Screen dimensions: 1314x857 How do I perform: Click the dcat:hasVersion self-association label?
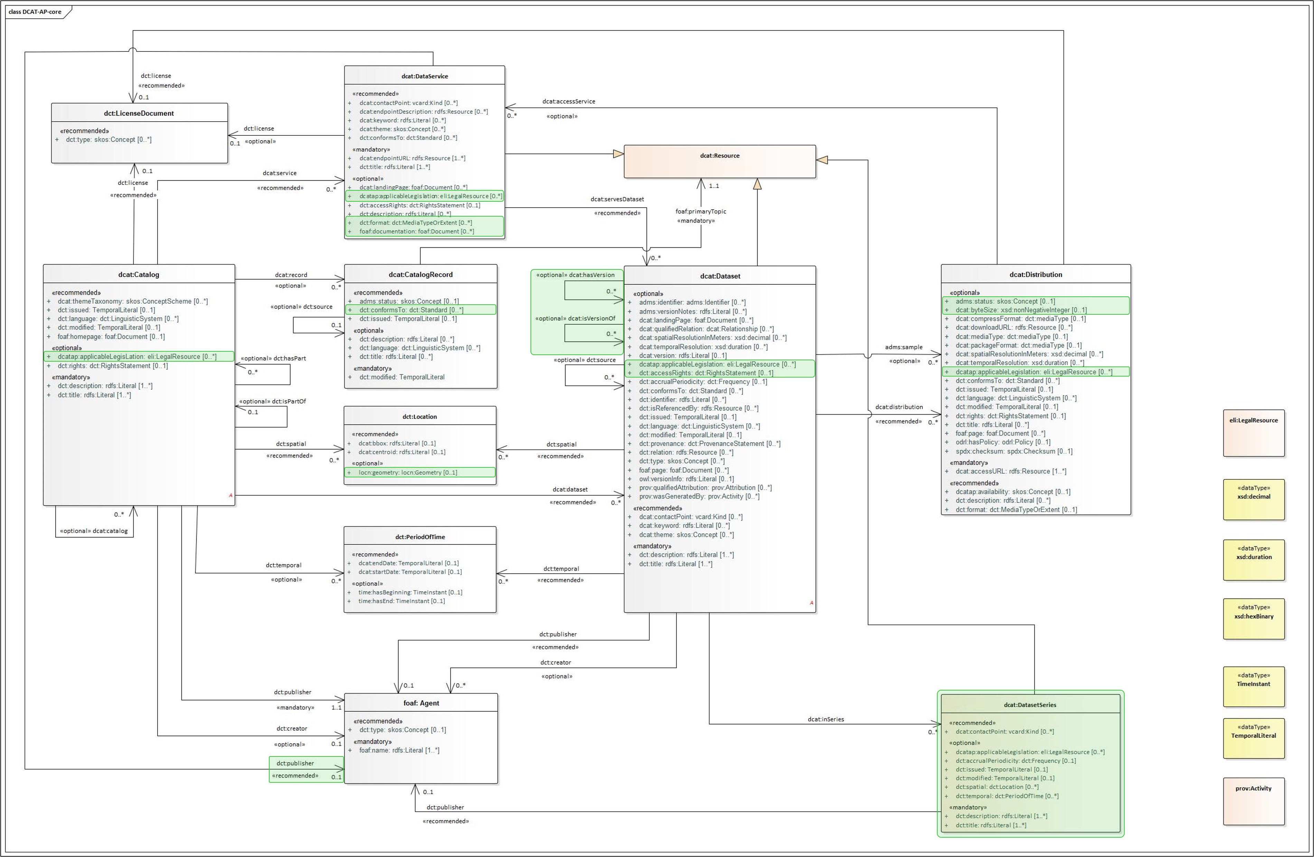coord(591,275)
